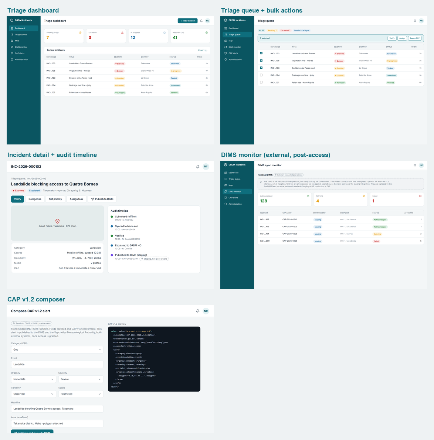Click the Map icon in Triage queue panel sidebar
This screenshot has width=434, height=440.
pyautogui.click(x=226, y=41)
